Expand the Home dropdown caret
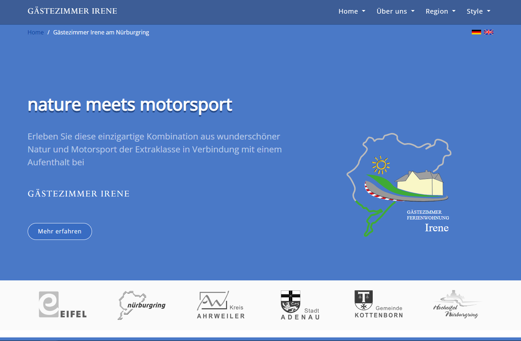The height and width of the screenshot is (341, 521). (364, 11)
